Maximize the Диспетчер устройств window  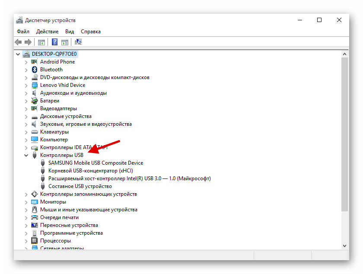tap(319, 20)
